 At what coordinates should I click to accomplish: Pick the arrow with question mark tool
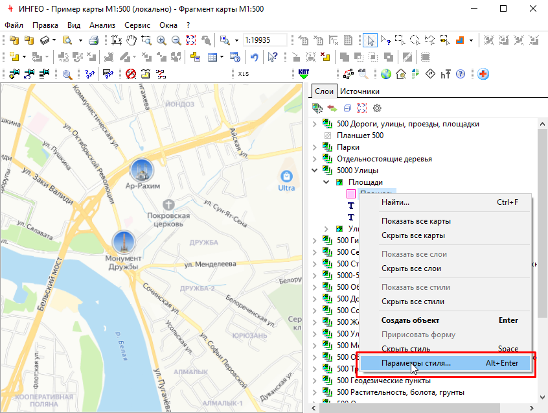tap(385, 40)
